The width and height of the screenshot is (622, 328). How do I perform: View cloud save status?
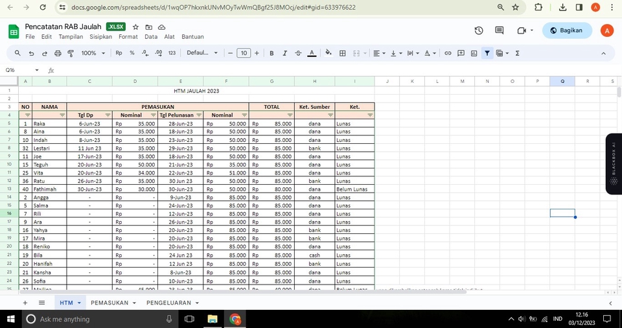pos(162,27)
